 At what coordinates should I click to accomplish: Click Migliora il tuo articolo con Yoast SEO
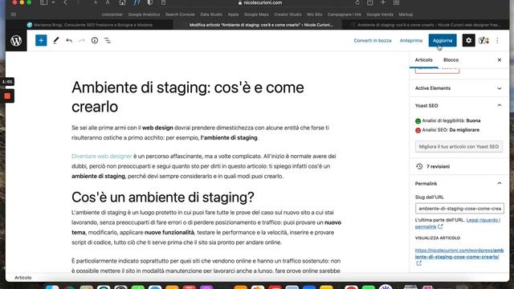459,146
